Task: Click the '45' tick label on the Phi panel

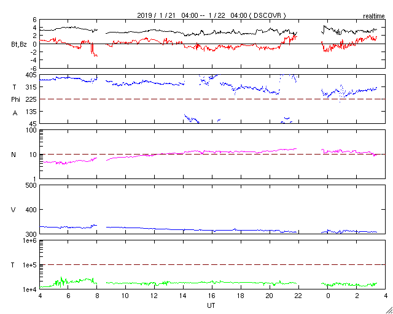Action: [x=33, y=124]
